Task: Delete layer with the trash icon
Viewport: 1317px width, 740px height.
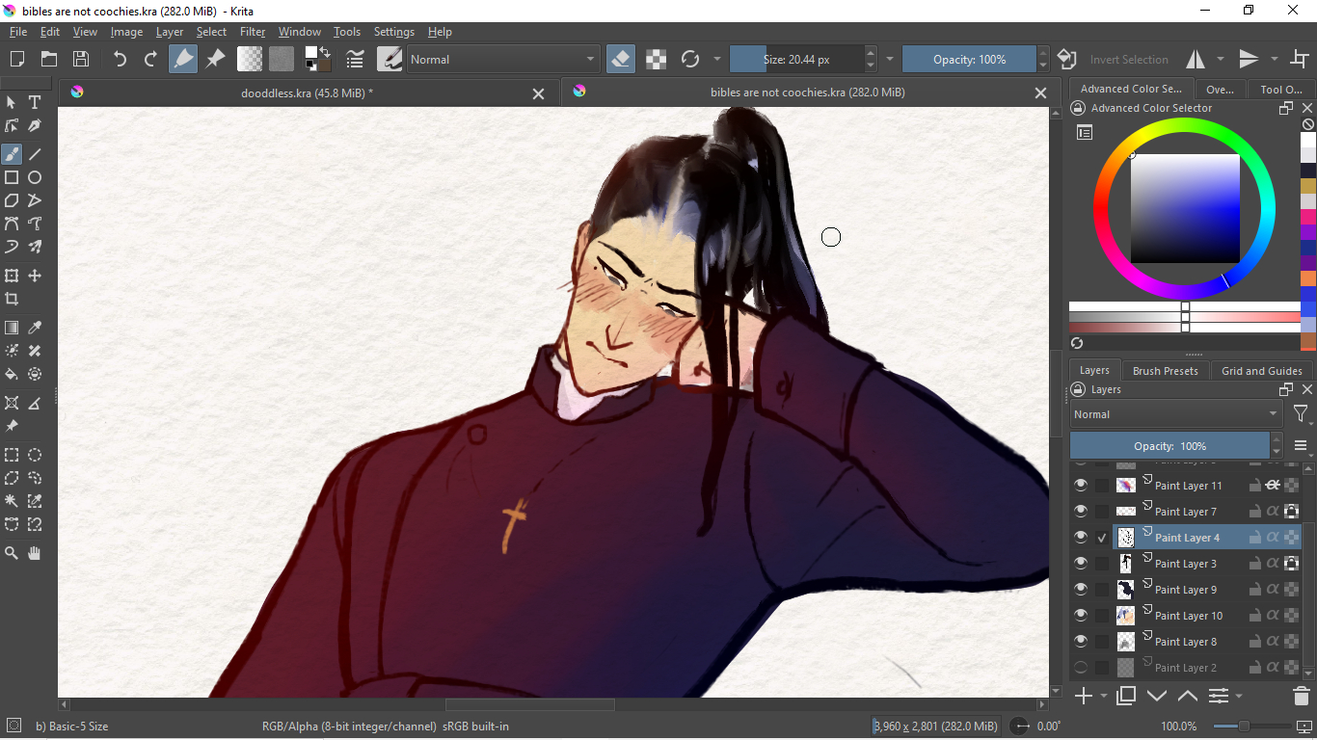Action: point(1301,696)
